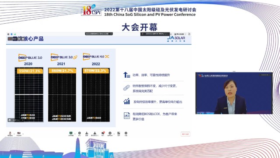Open the members management icon
Viewport: 280px width, 158px height.
(x=94, y=133)
